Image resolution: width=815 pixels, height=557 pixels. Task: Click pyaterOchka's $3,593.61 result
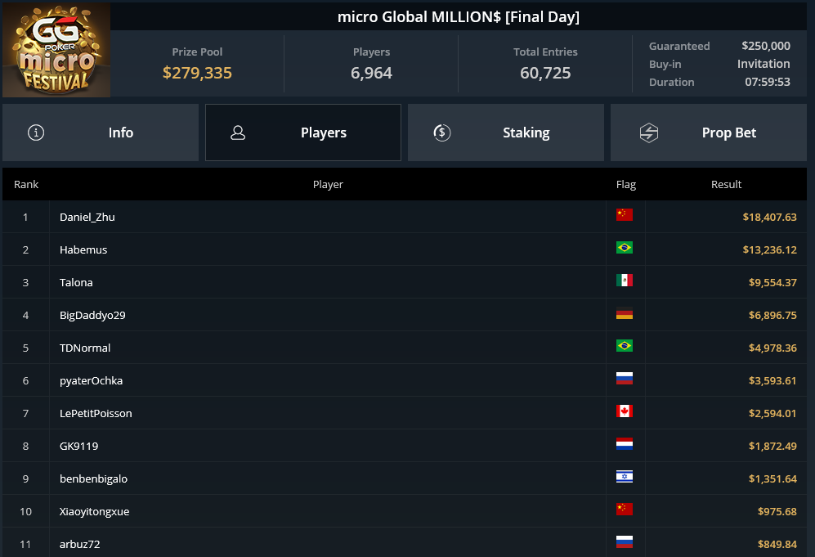(x=772, y=380)
